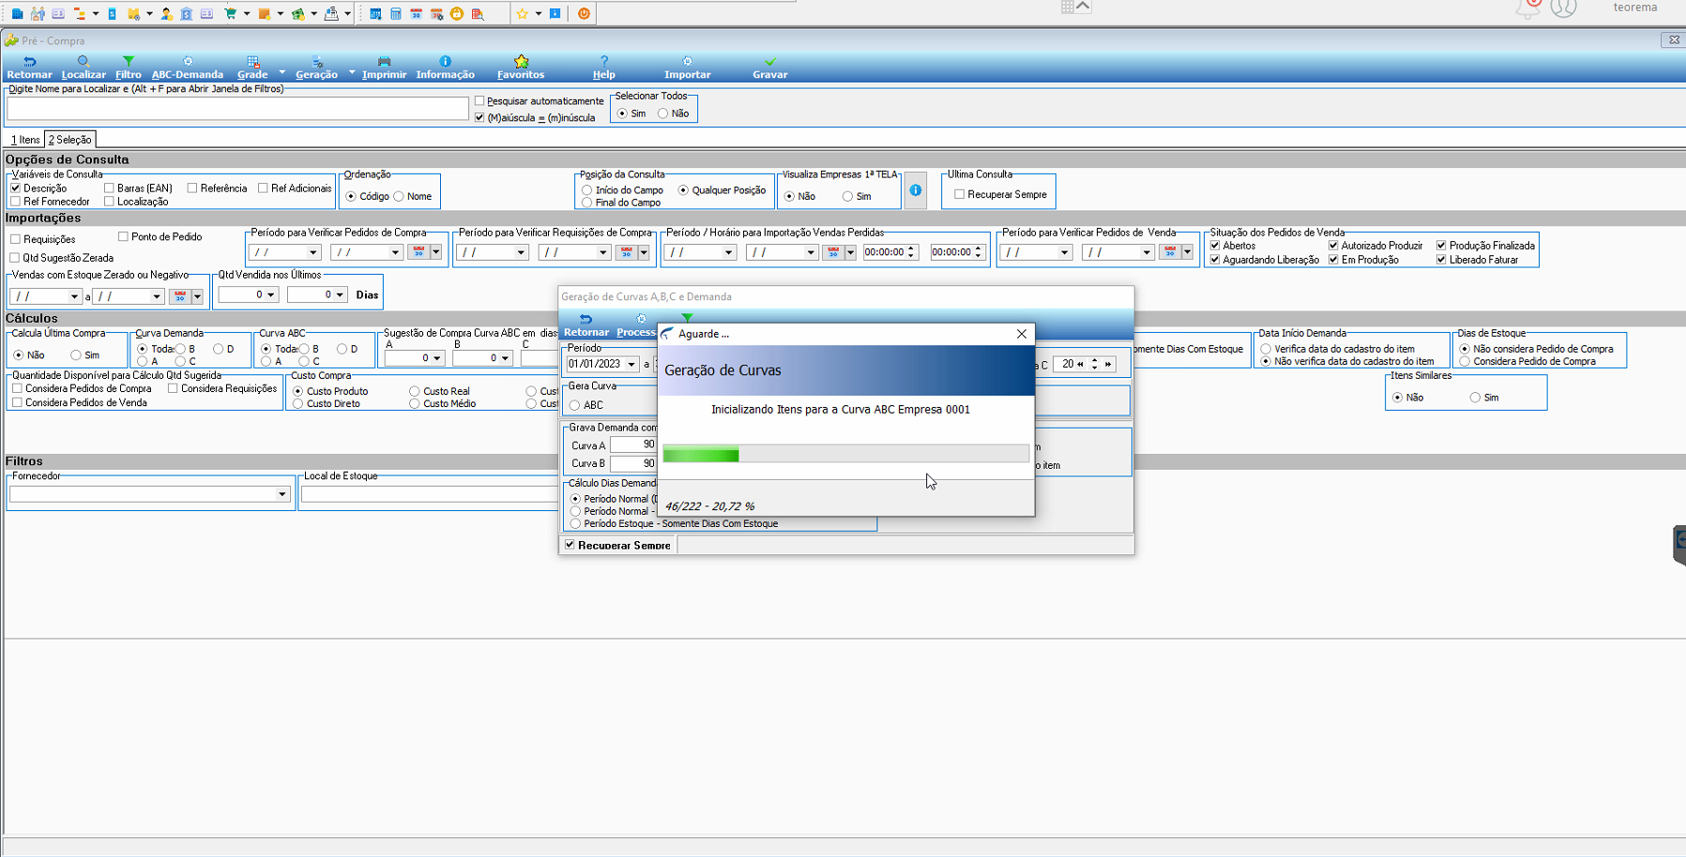
Task: Click the bank building icon in top toolbar
Action: pos(187,13)
